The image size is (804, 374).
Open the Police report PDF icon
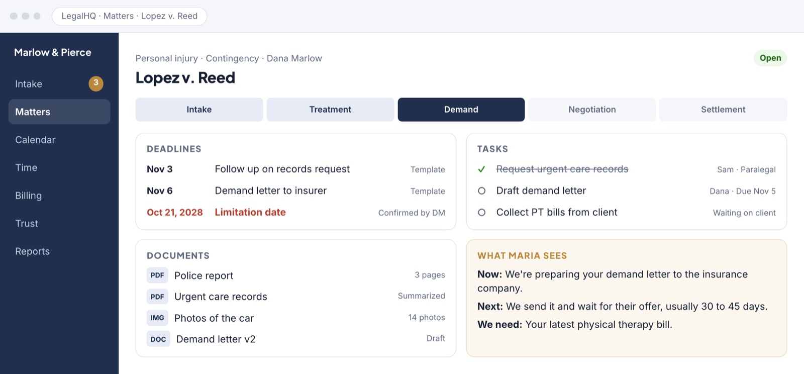pos(157,275)
